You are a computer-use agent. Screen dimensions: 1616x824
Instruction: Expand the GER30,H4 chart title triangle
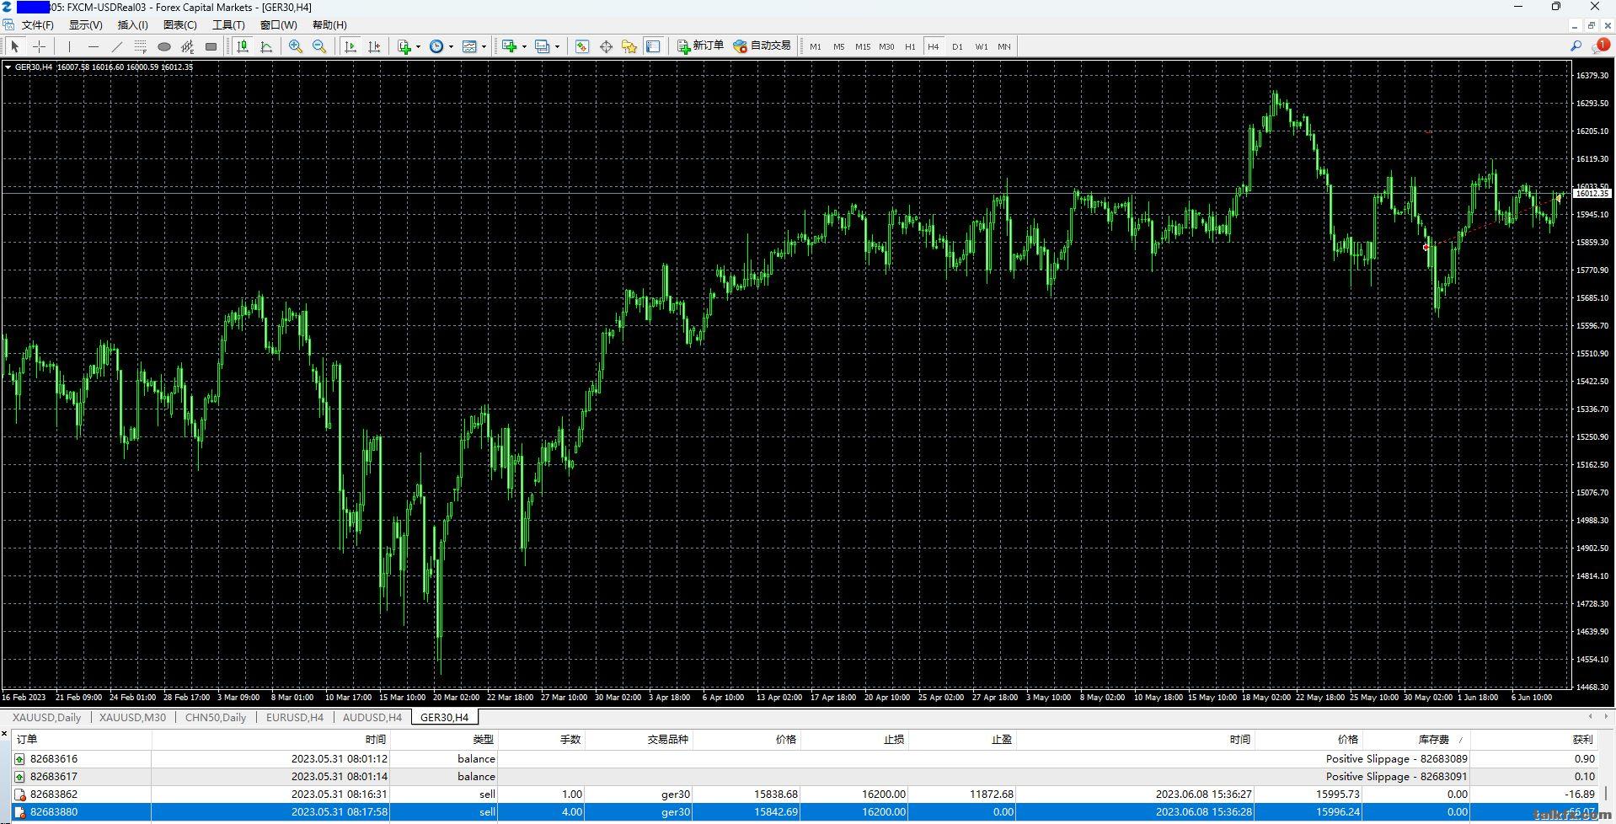click(8, 67)
